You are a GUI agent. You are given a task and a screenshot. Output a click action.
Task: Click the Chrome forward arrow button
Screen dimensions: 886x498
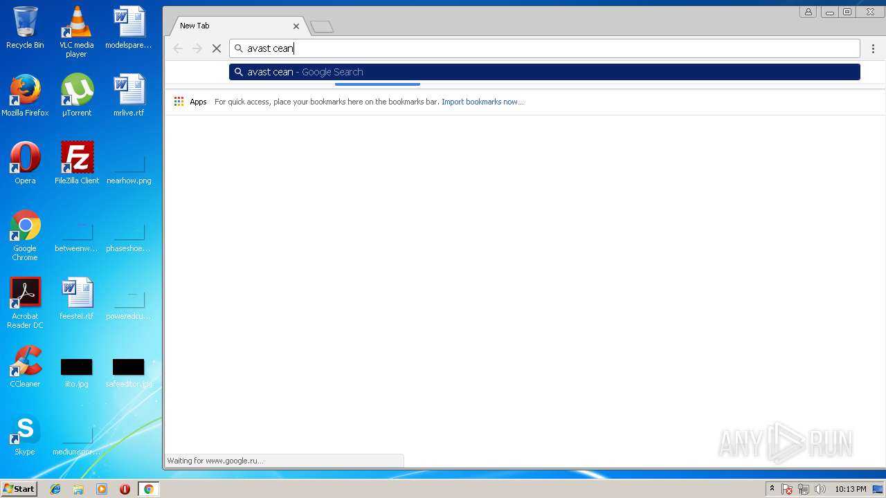point(197,48)
